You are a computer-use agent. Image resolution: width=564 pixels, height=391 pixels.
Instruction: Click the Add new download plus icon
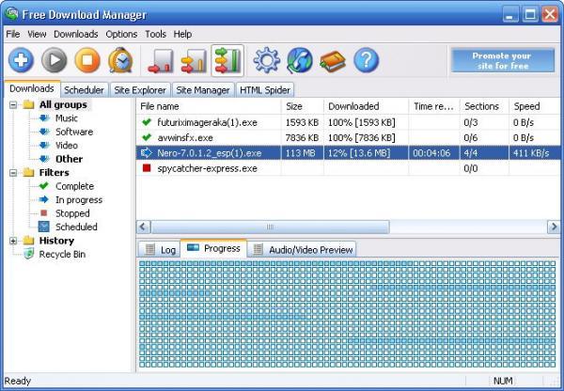pos(22,60)
